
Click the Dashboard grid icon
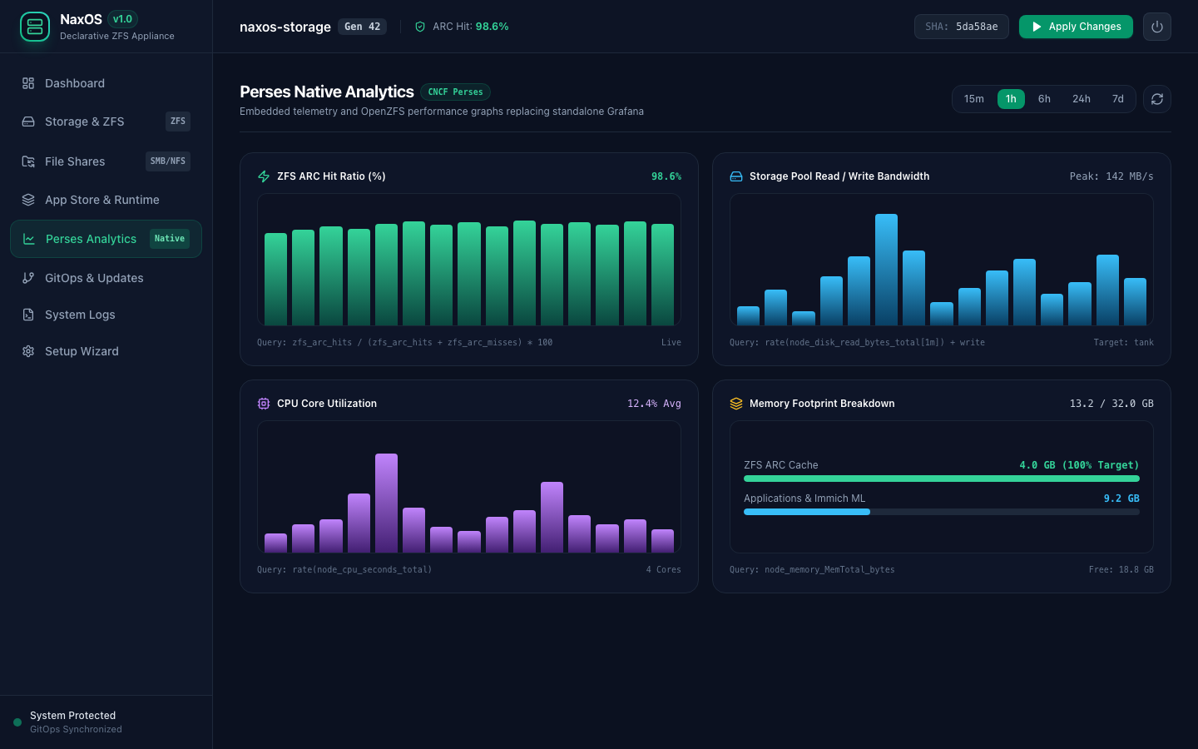[x=28, y=83]
